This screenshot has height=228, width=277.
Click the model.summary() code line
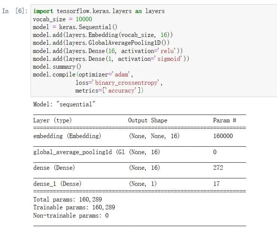[57, 67]
